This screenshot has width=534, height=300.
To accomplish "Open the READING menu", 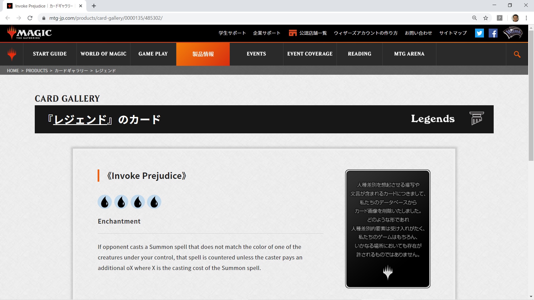I will 360,54.
